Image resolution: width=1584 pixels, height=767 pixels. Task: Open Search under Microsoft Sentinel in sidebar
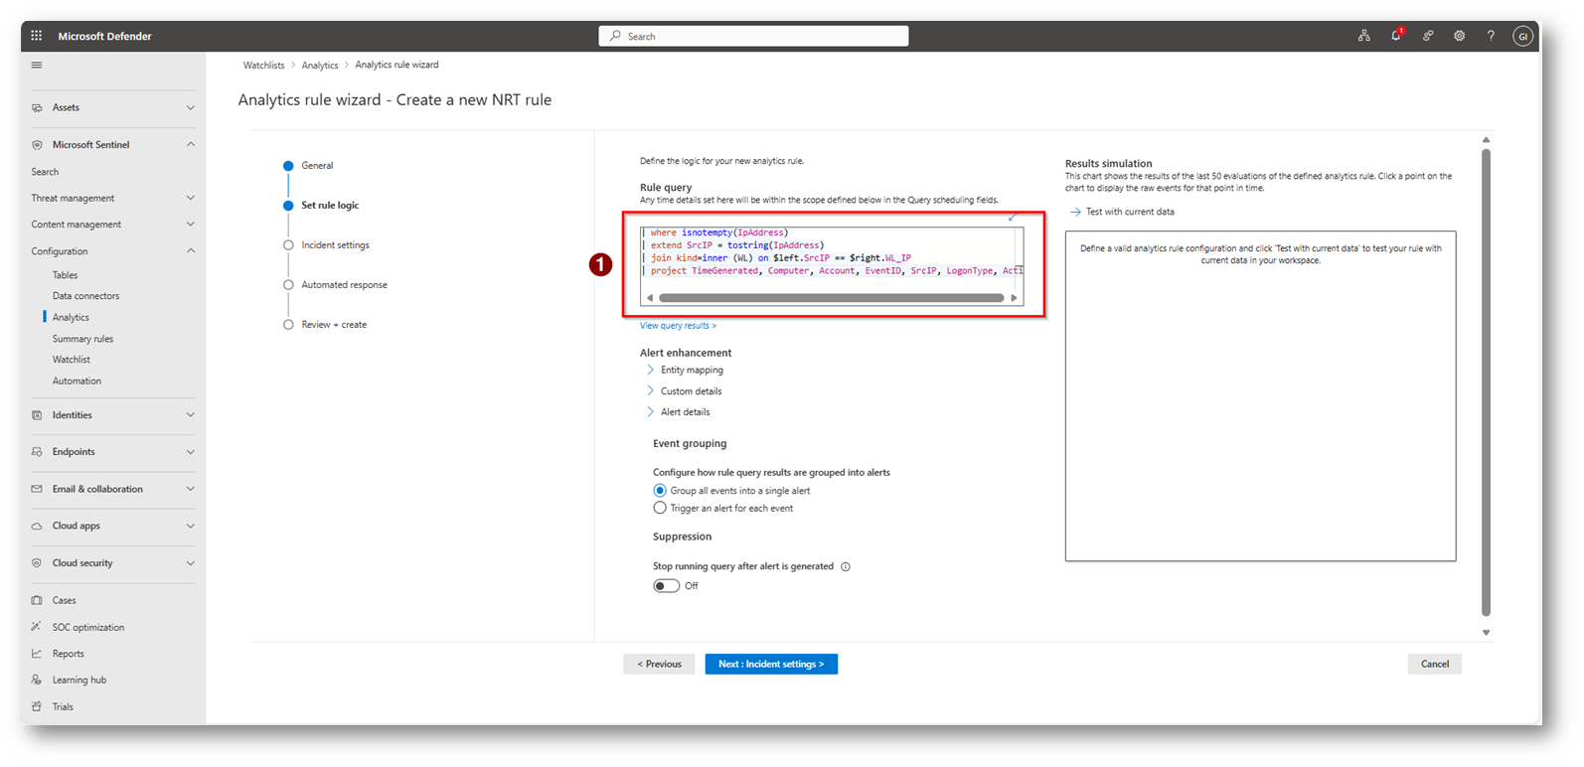[45, 172]
